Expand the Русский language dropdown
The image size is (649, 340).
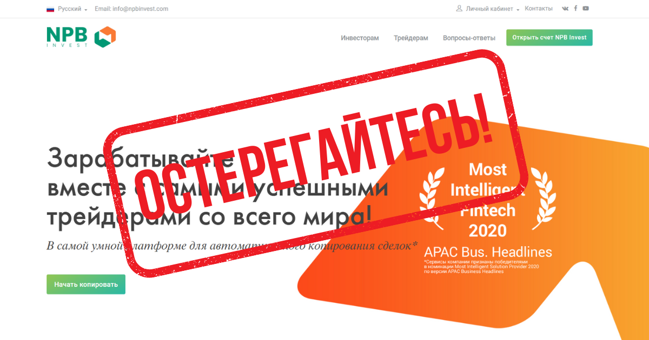pos(72,9)
